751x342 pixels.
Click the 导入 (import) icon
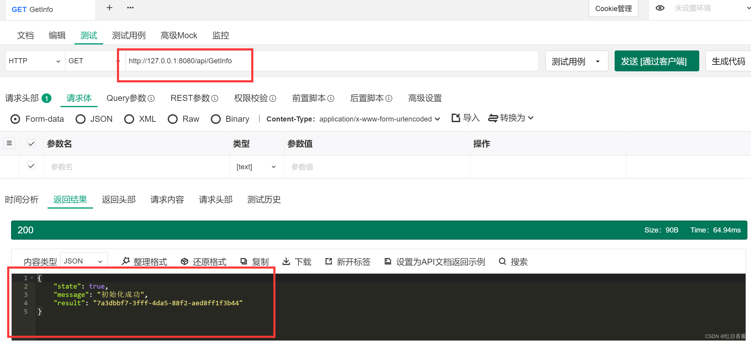[x=455, y=118]
